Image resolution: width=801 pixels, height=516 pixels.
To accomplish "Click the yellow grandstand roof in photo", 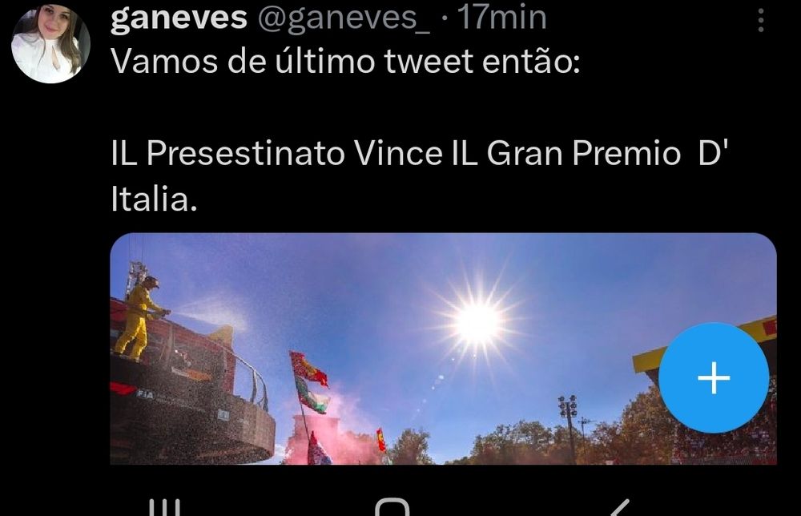I will 705,342.
